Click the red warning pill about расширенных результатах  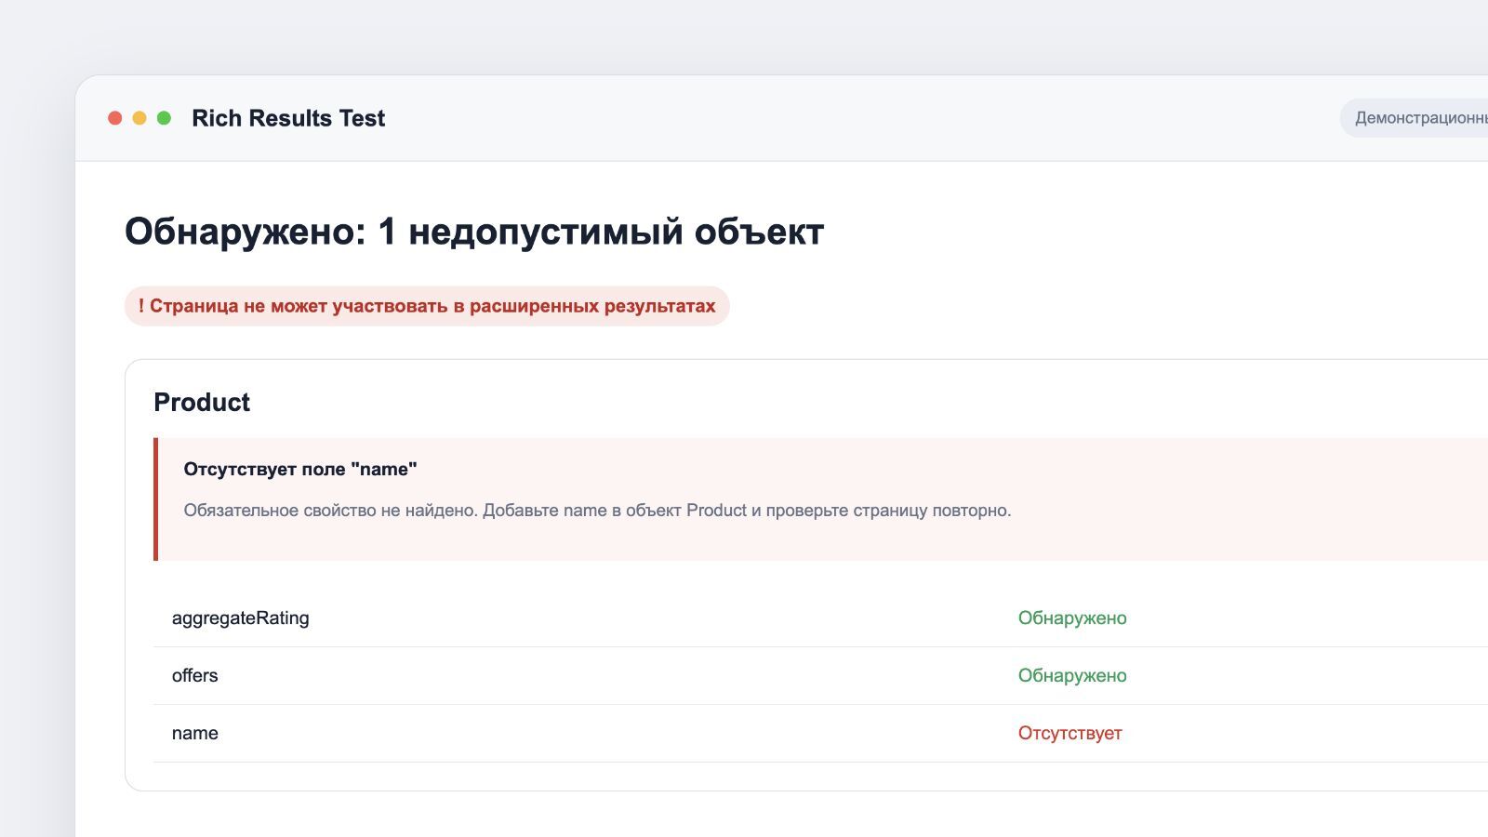point(427,306)
